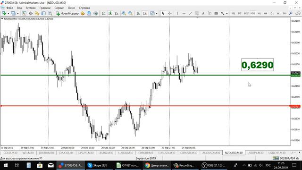Select the vertical line drawing tool

[177, 13]
